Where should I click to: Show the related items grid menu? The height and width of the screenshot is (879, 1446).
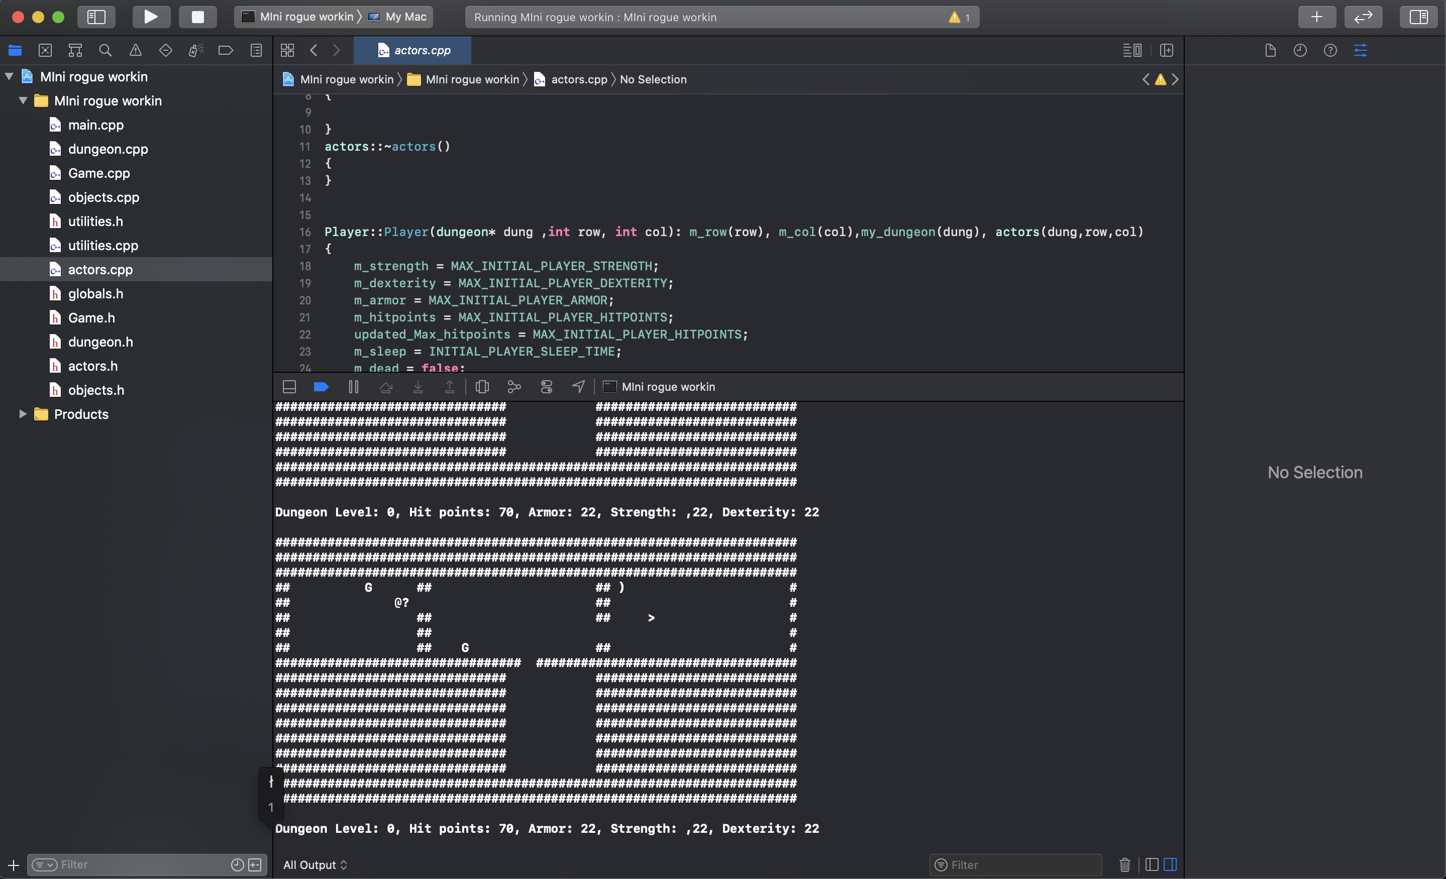pyautogui.click(x=287, y=50)
